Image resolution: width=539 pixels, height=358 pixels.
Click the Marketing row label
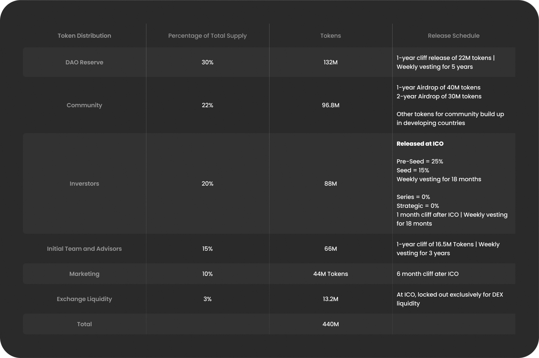[x=84, y=274]
